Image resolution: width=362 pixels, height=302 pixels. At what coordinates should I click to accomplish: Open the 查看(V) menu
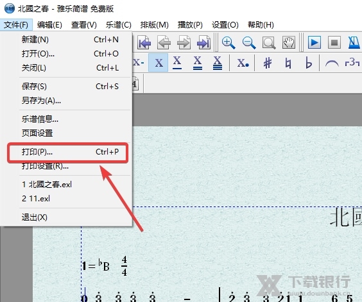84,25
